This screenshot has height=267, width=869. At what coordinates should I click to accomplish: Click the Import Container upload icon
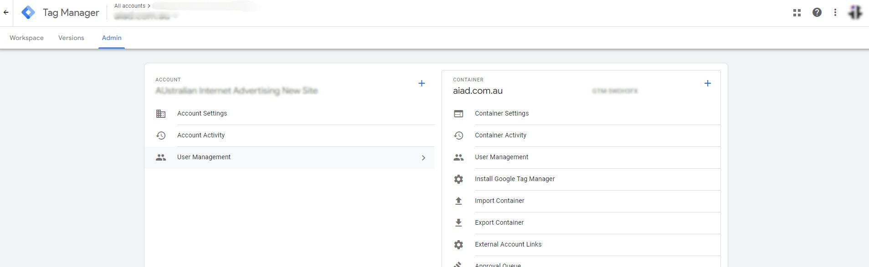click(x=458, y=201)
